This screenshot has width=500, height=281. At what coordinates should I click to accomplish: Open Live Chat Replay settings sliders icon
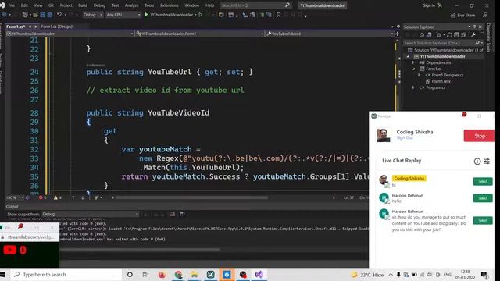coord(487,162)
